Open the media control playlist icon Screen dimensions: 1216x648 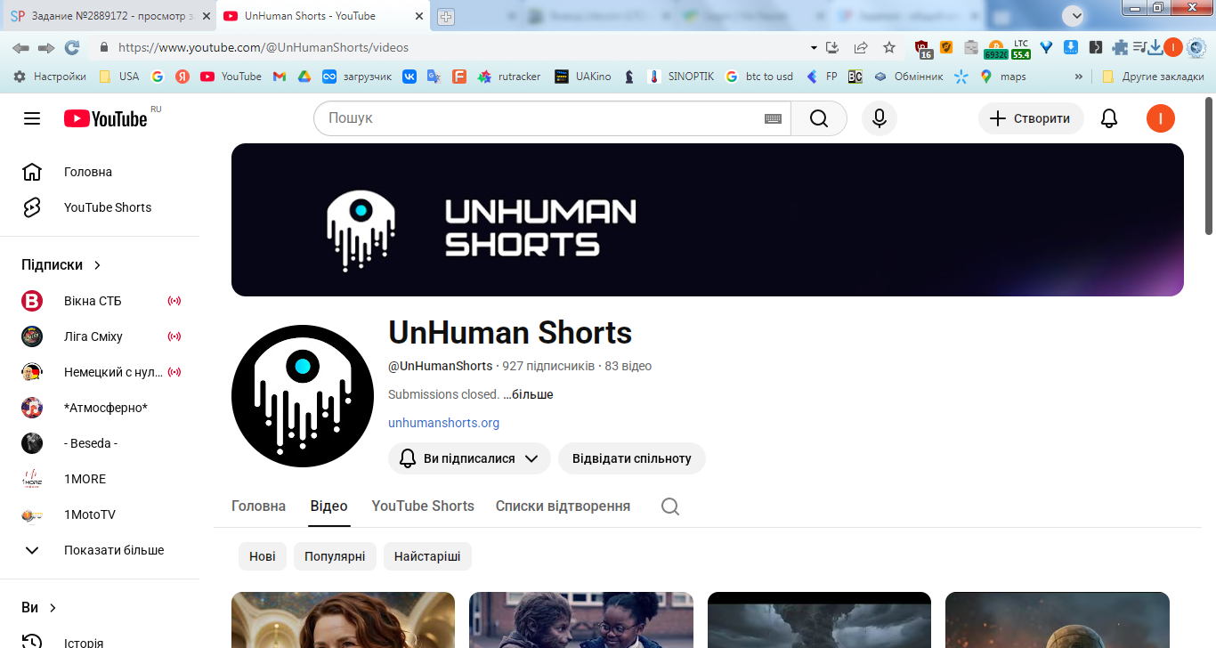[1139, 47]
